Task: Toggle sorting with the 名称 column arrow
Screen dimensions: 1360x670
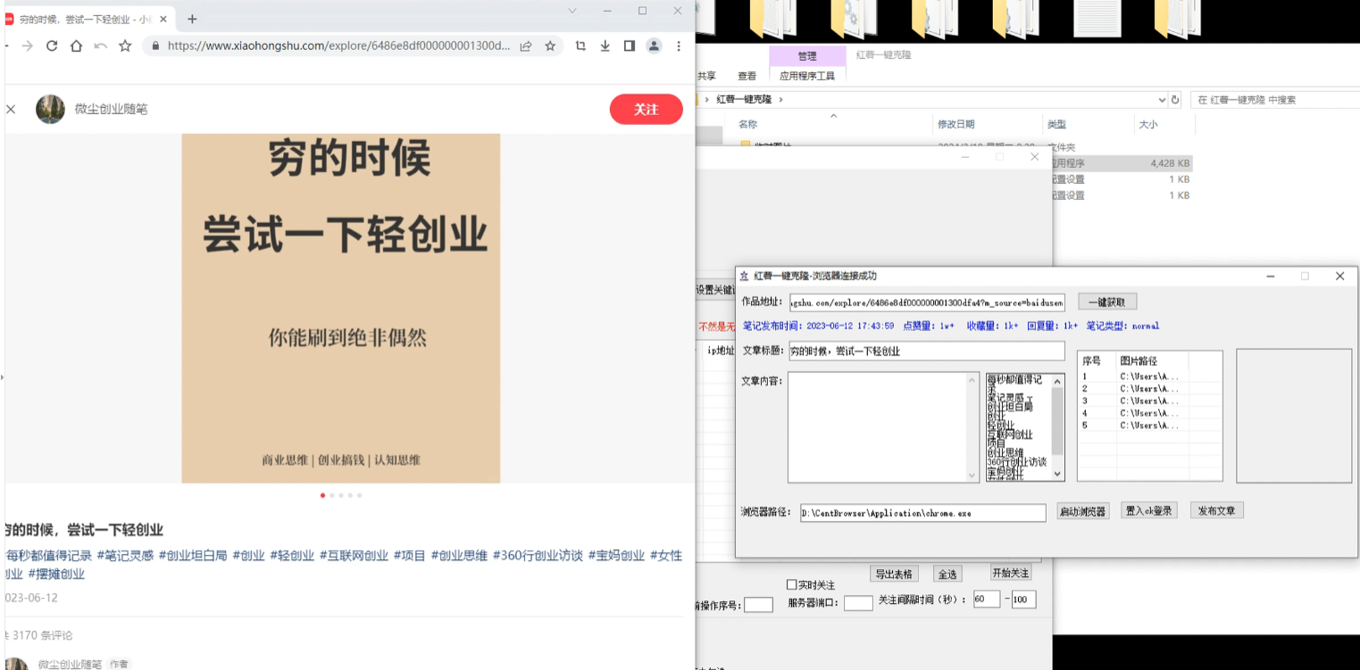Action: 836,116
